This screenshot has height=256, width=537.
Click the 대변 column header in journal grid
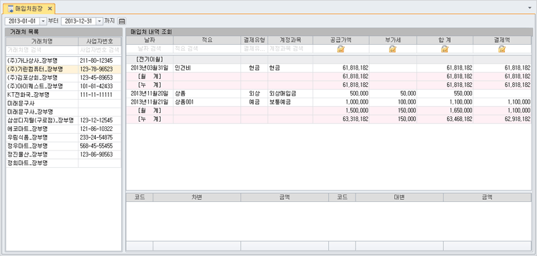399,197
